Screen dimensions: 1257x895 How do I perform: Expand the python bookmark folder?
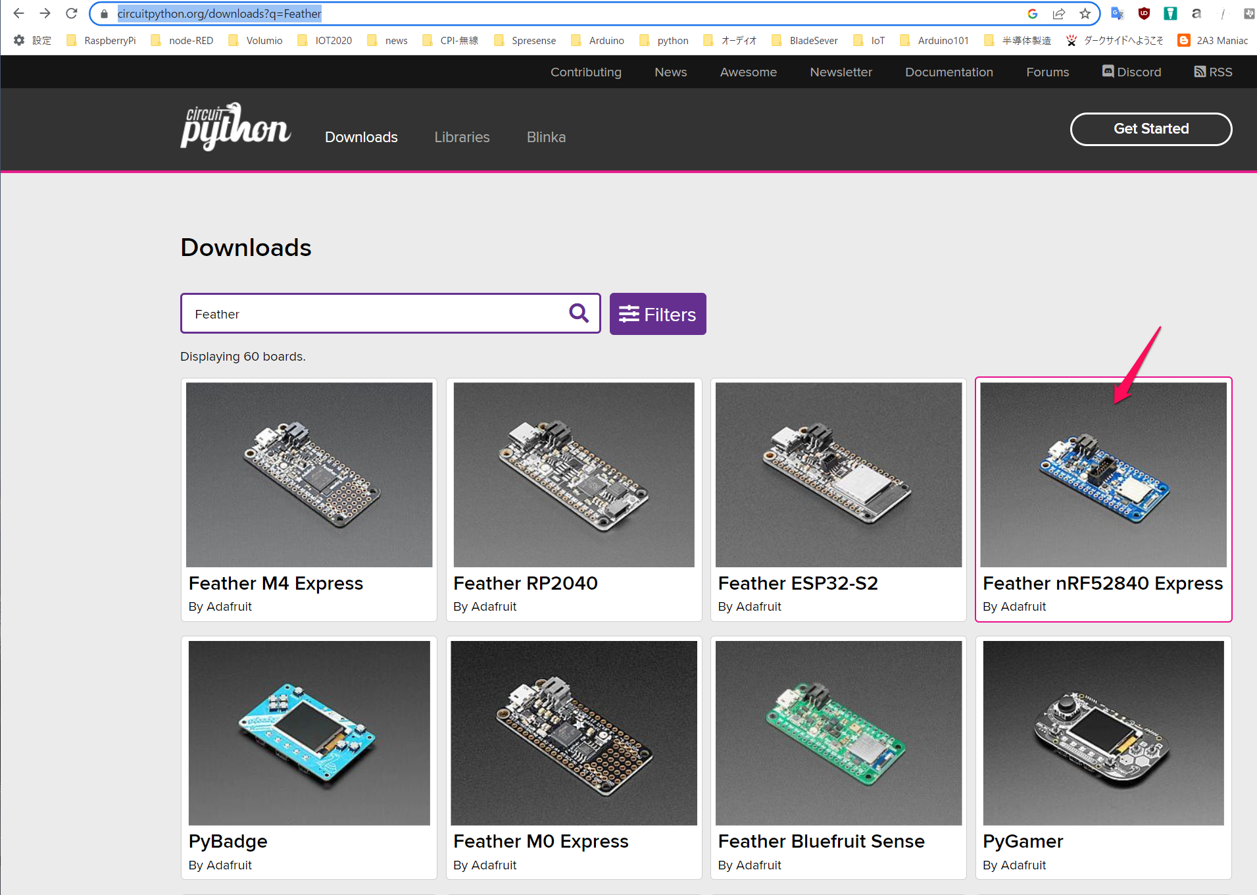(x=664, y=40)
